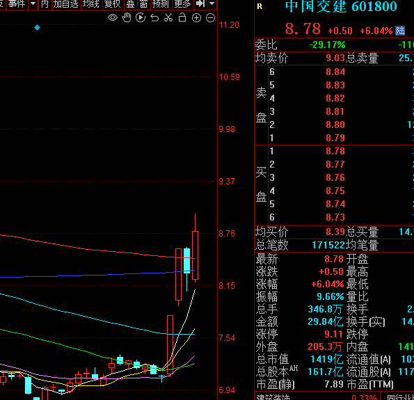Expand the 更多 options

[x=182, y=4]
